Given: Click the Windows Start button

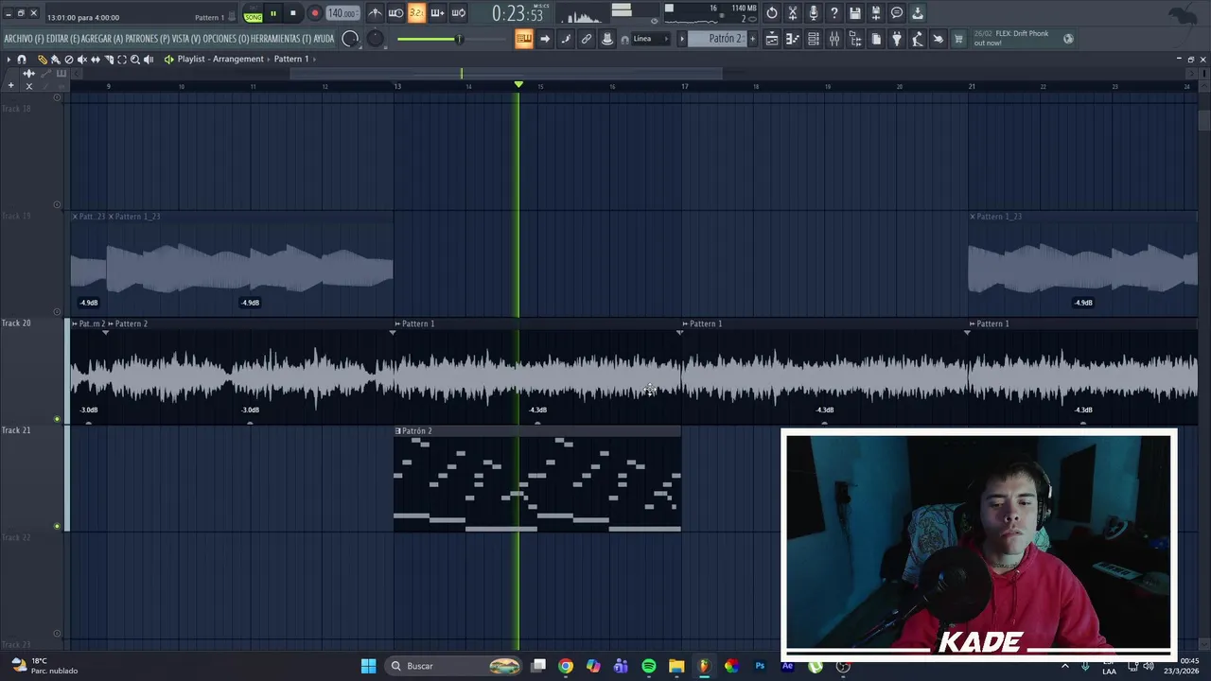Looking at the screenshot, I should click(368, 666).
